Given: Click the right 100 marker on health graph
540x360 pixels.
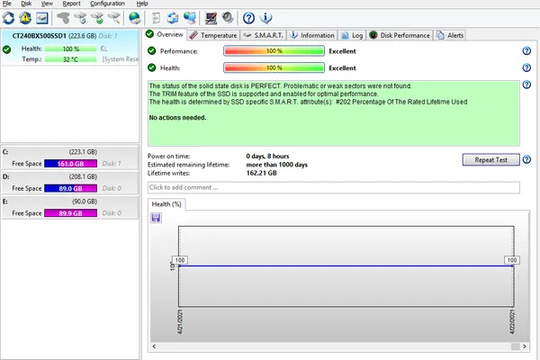Looking at the screenshot, I should (512, 260).
